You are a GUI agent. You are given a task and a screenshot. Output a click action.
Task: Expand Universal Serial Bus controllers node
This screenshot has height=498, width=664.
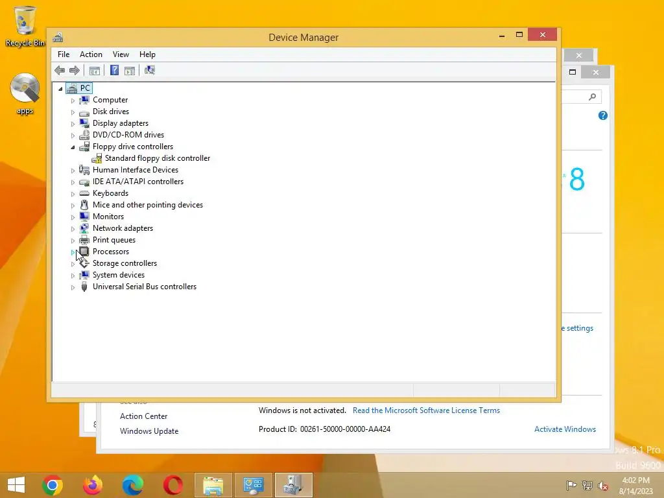tap(73, 287)
